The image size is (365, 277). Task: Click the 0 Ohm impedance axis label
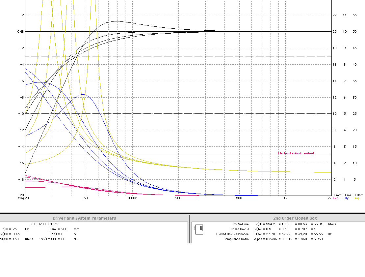coord(358,195)
